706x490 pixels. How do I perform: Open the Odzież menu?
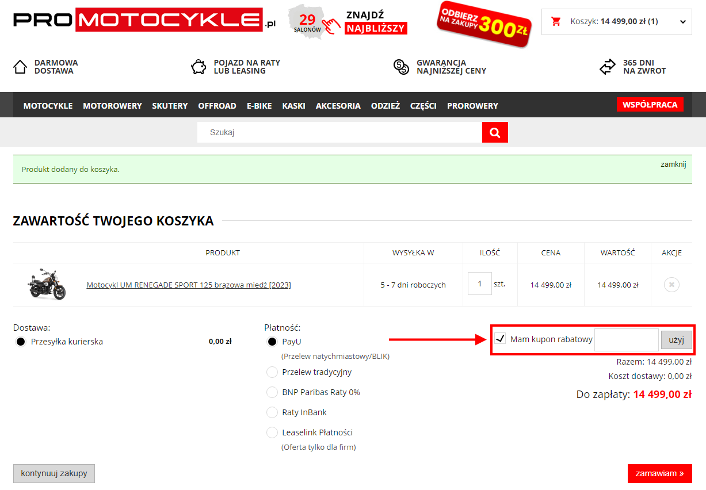coord(386,106)
